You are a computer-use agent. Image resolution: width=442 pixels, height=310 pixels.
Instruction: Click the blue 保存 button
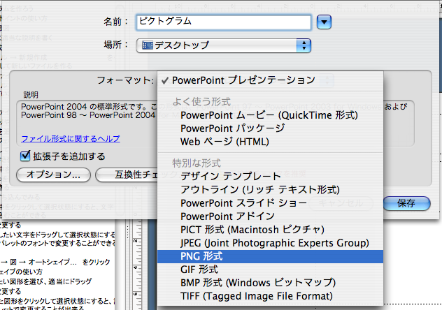pos(406,203)
